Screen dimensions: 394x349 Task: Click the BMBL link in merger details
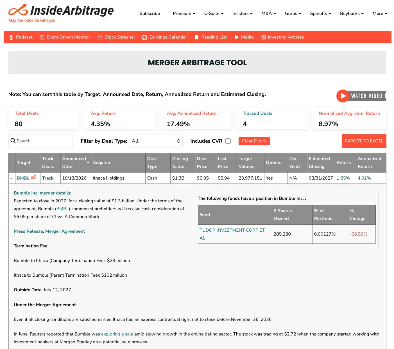[x=63, y=209]
